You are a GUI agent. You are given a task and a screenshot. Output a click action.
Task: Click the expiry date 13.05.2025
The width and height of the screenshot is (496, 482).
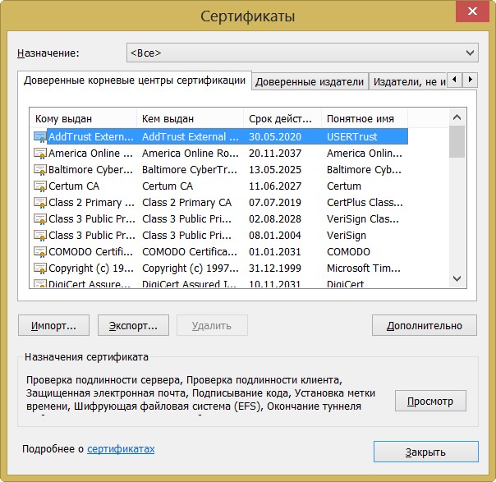(x=275, y=170)
